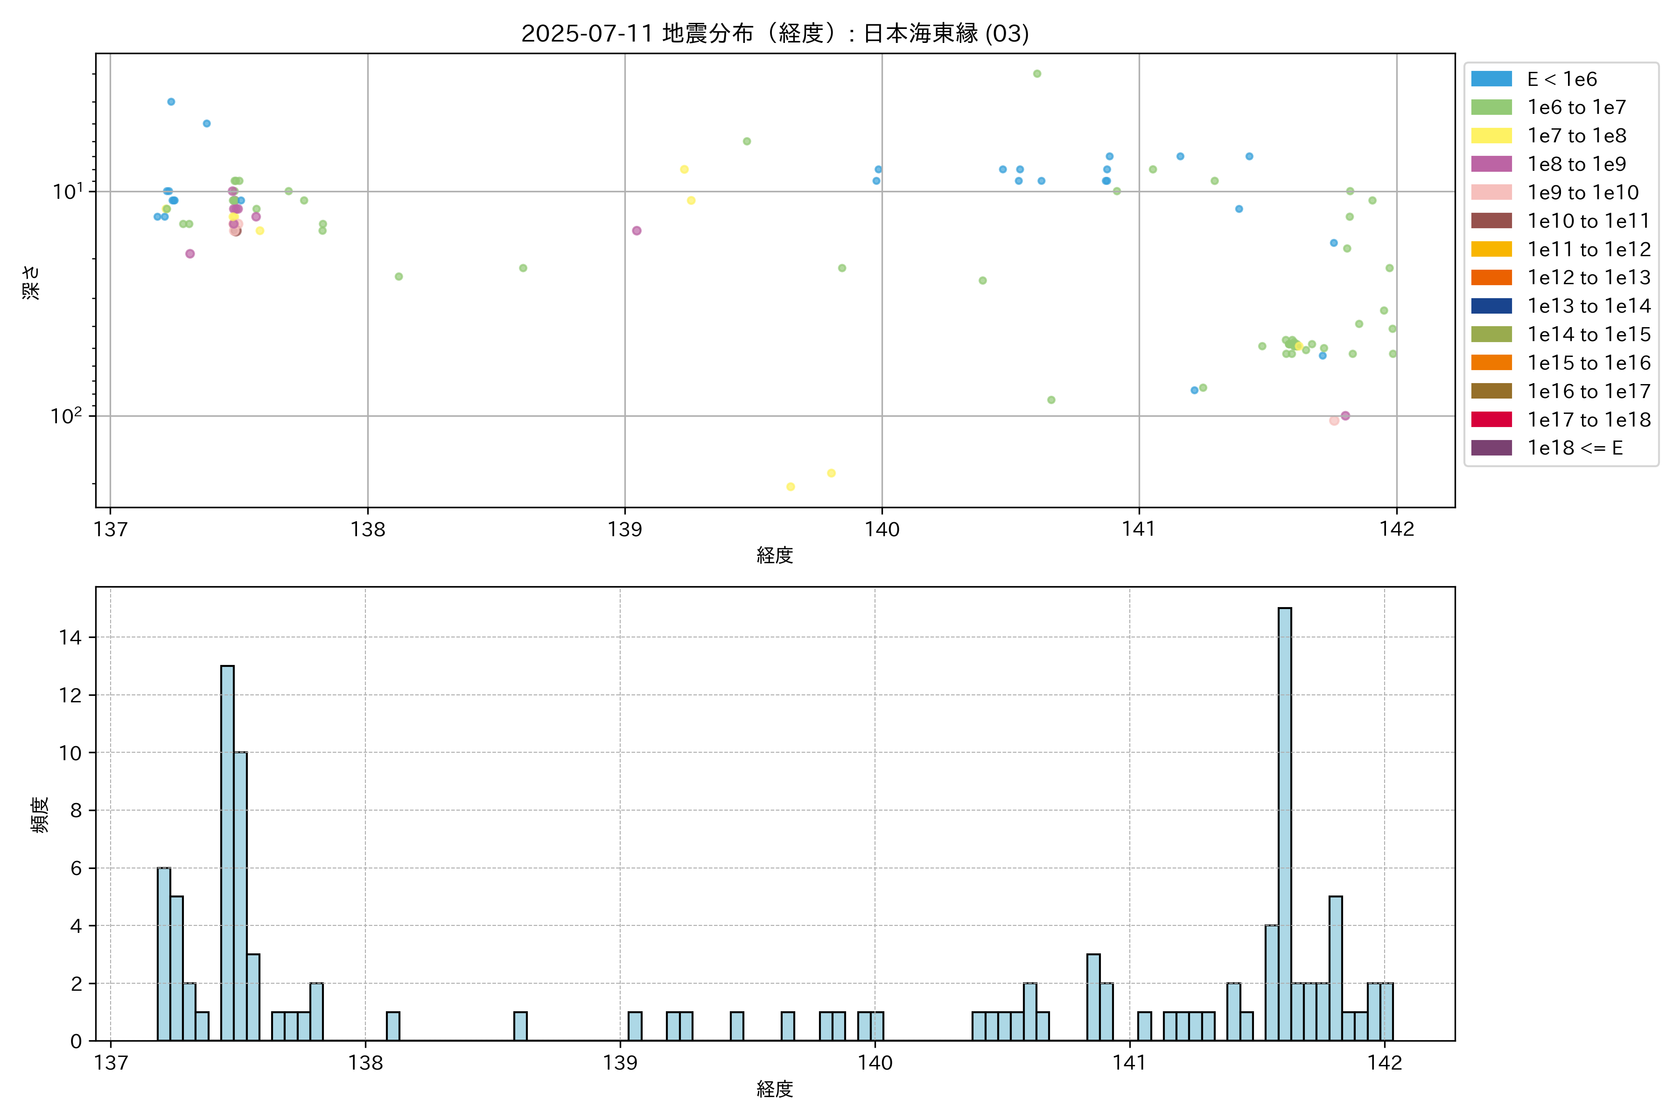Screen dimensions: 1680x1120
Task: Click the pink 1e9 to 1e10 legend swatch
Action: (1491, 192)
